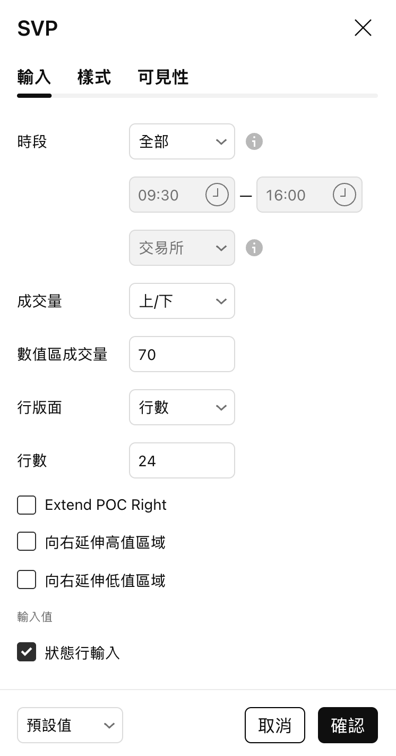Toggle 向右延伸高值區域 checkbox
Viewport: 396px width, 756px height.
27,542
